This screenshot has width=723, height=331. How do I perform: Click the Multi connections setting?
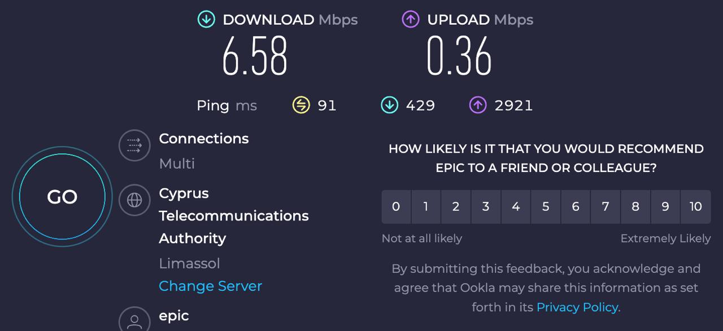(177, 164)
